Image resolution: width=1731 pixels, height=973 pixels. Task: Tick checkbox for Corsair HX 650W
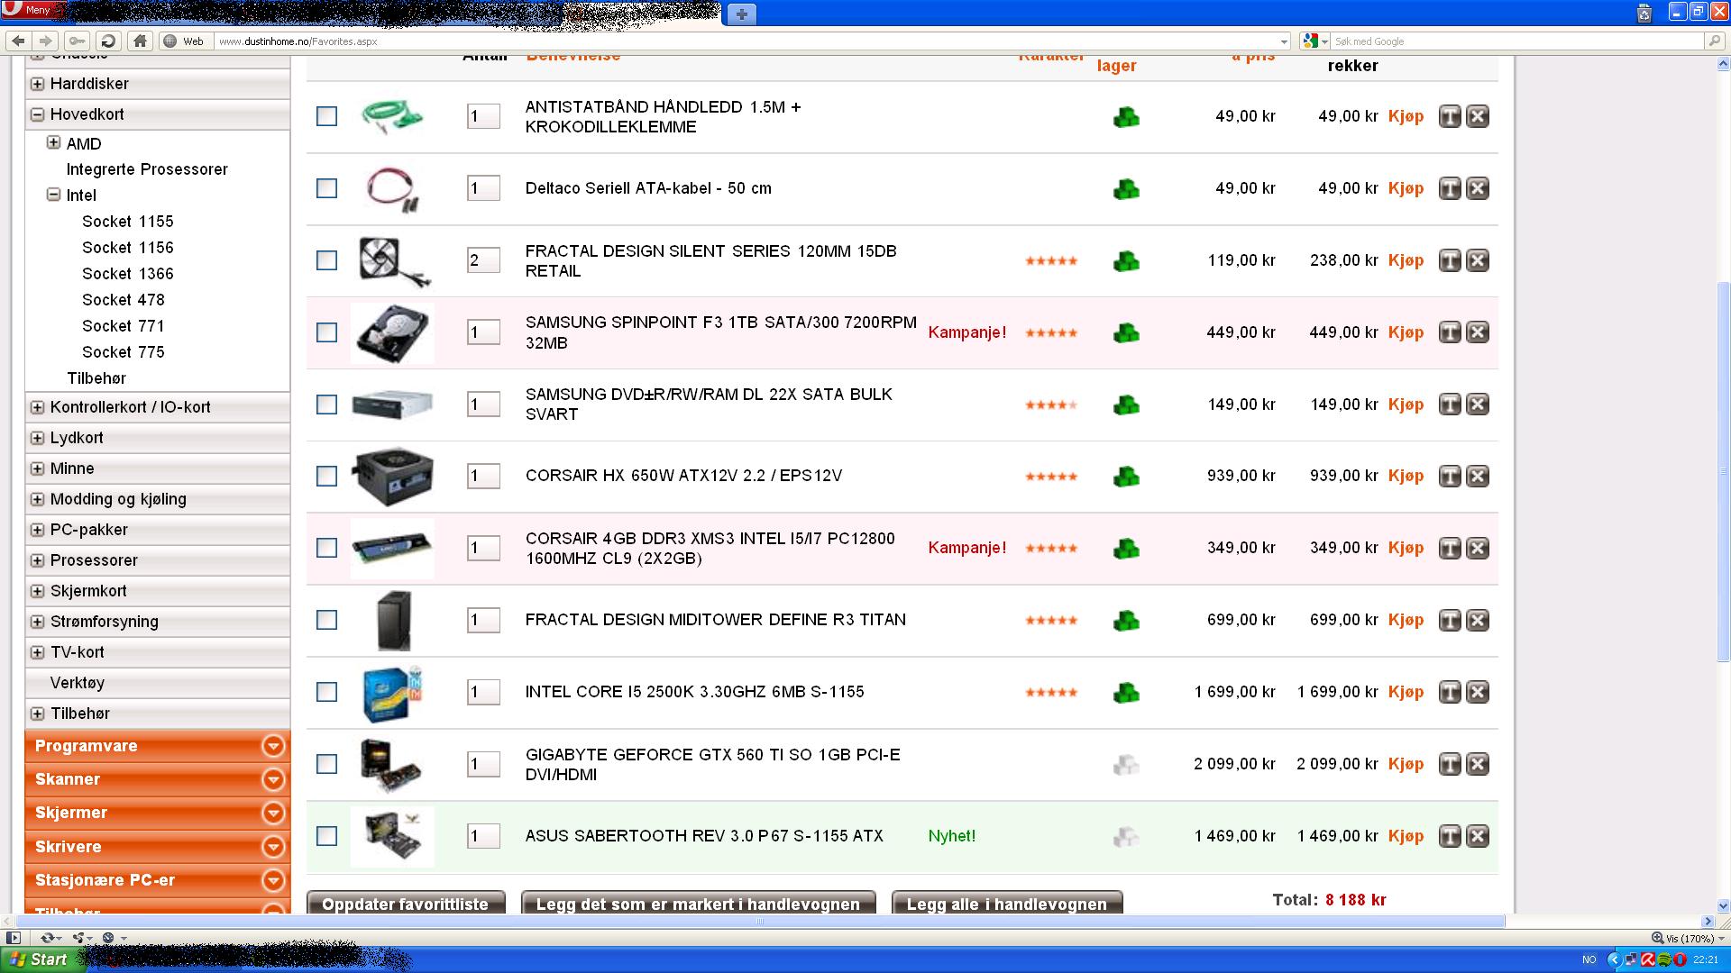pyautogui.click(x=326, y=476)
